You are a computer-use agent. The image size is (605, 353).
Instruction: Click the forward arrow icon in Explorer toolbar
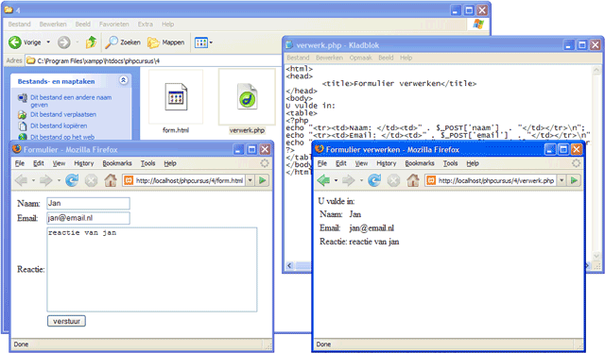[64, 42]
